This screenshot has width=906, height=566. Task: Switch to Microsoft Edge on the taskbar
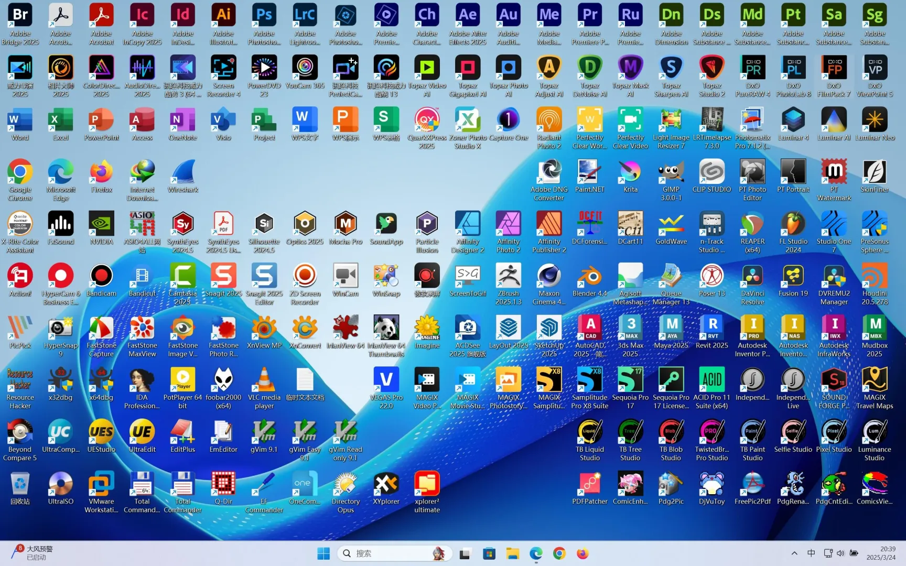coord(536,553)
